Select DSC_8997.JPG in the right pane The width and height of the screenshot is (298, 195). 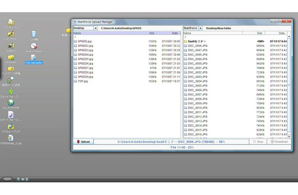coord(235,50)
